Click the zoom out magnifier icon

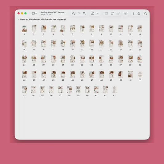pyautogui.click(x=74, y=14)
